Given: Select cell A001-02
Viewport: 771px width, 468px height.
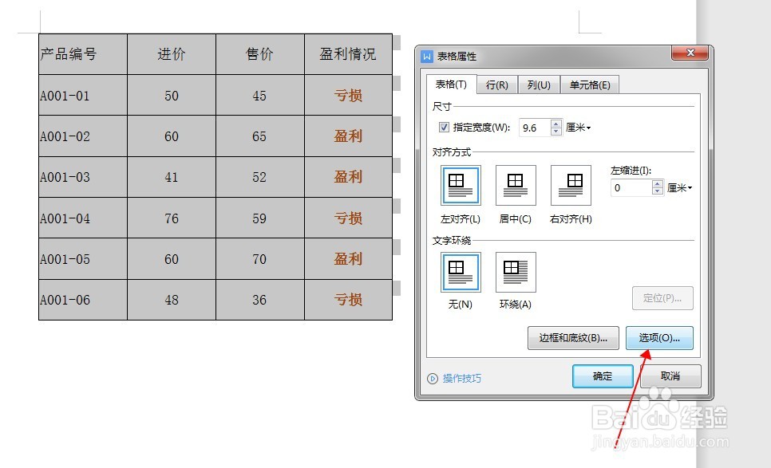Looking at the screenshot, I should pos(83,136).
